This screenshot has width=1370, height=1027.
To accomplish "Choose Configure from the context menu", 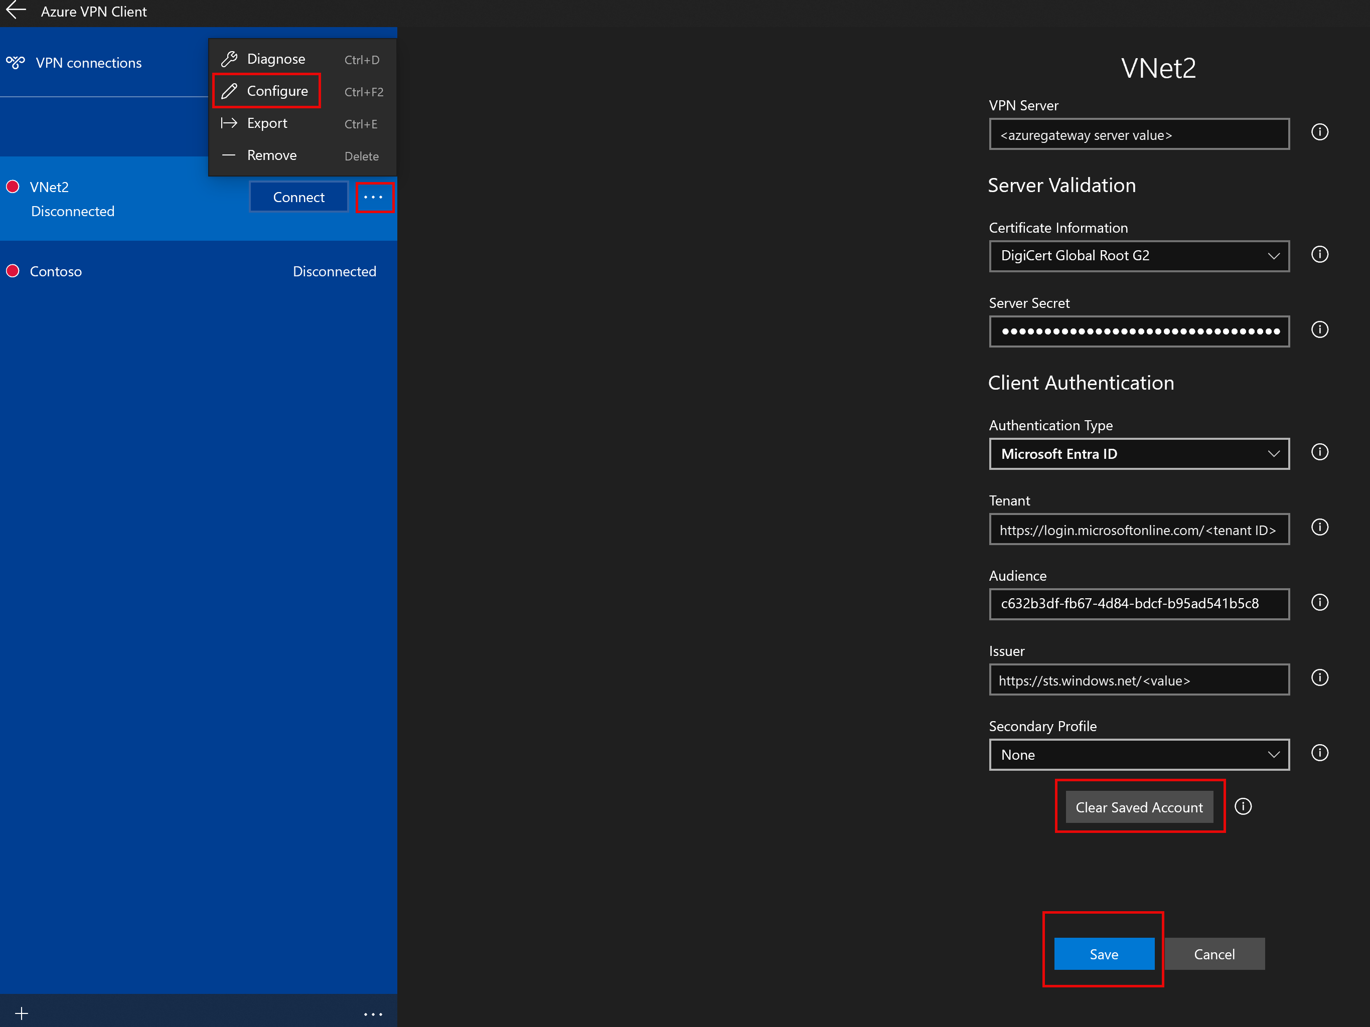I will point(277,91).
